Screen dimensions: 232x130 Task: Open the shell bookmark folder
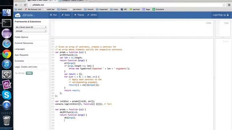click(18, 9)
